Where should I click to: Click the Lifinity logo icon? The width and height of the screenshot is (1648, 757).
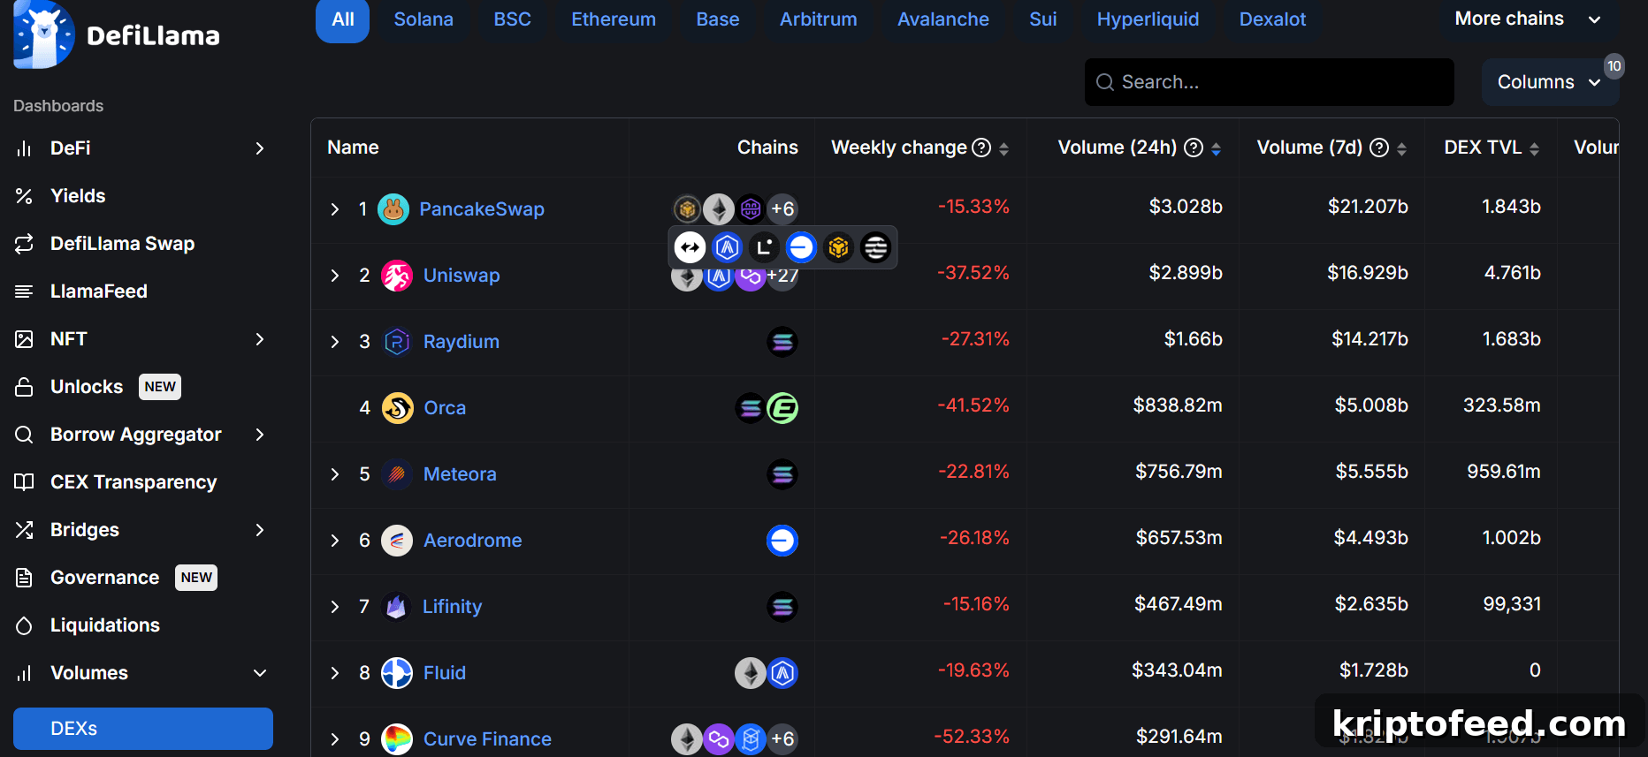tap(396, 607)
